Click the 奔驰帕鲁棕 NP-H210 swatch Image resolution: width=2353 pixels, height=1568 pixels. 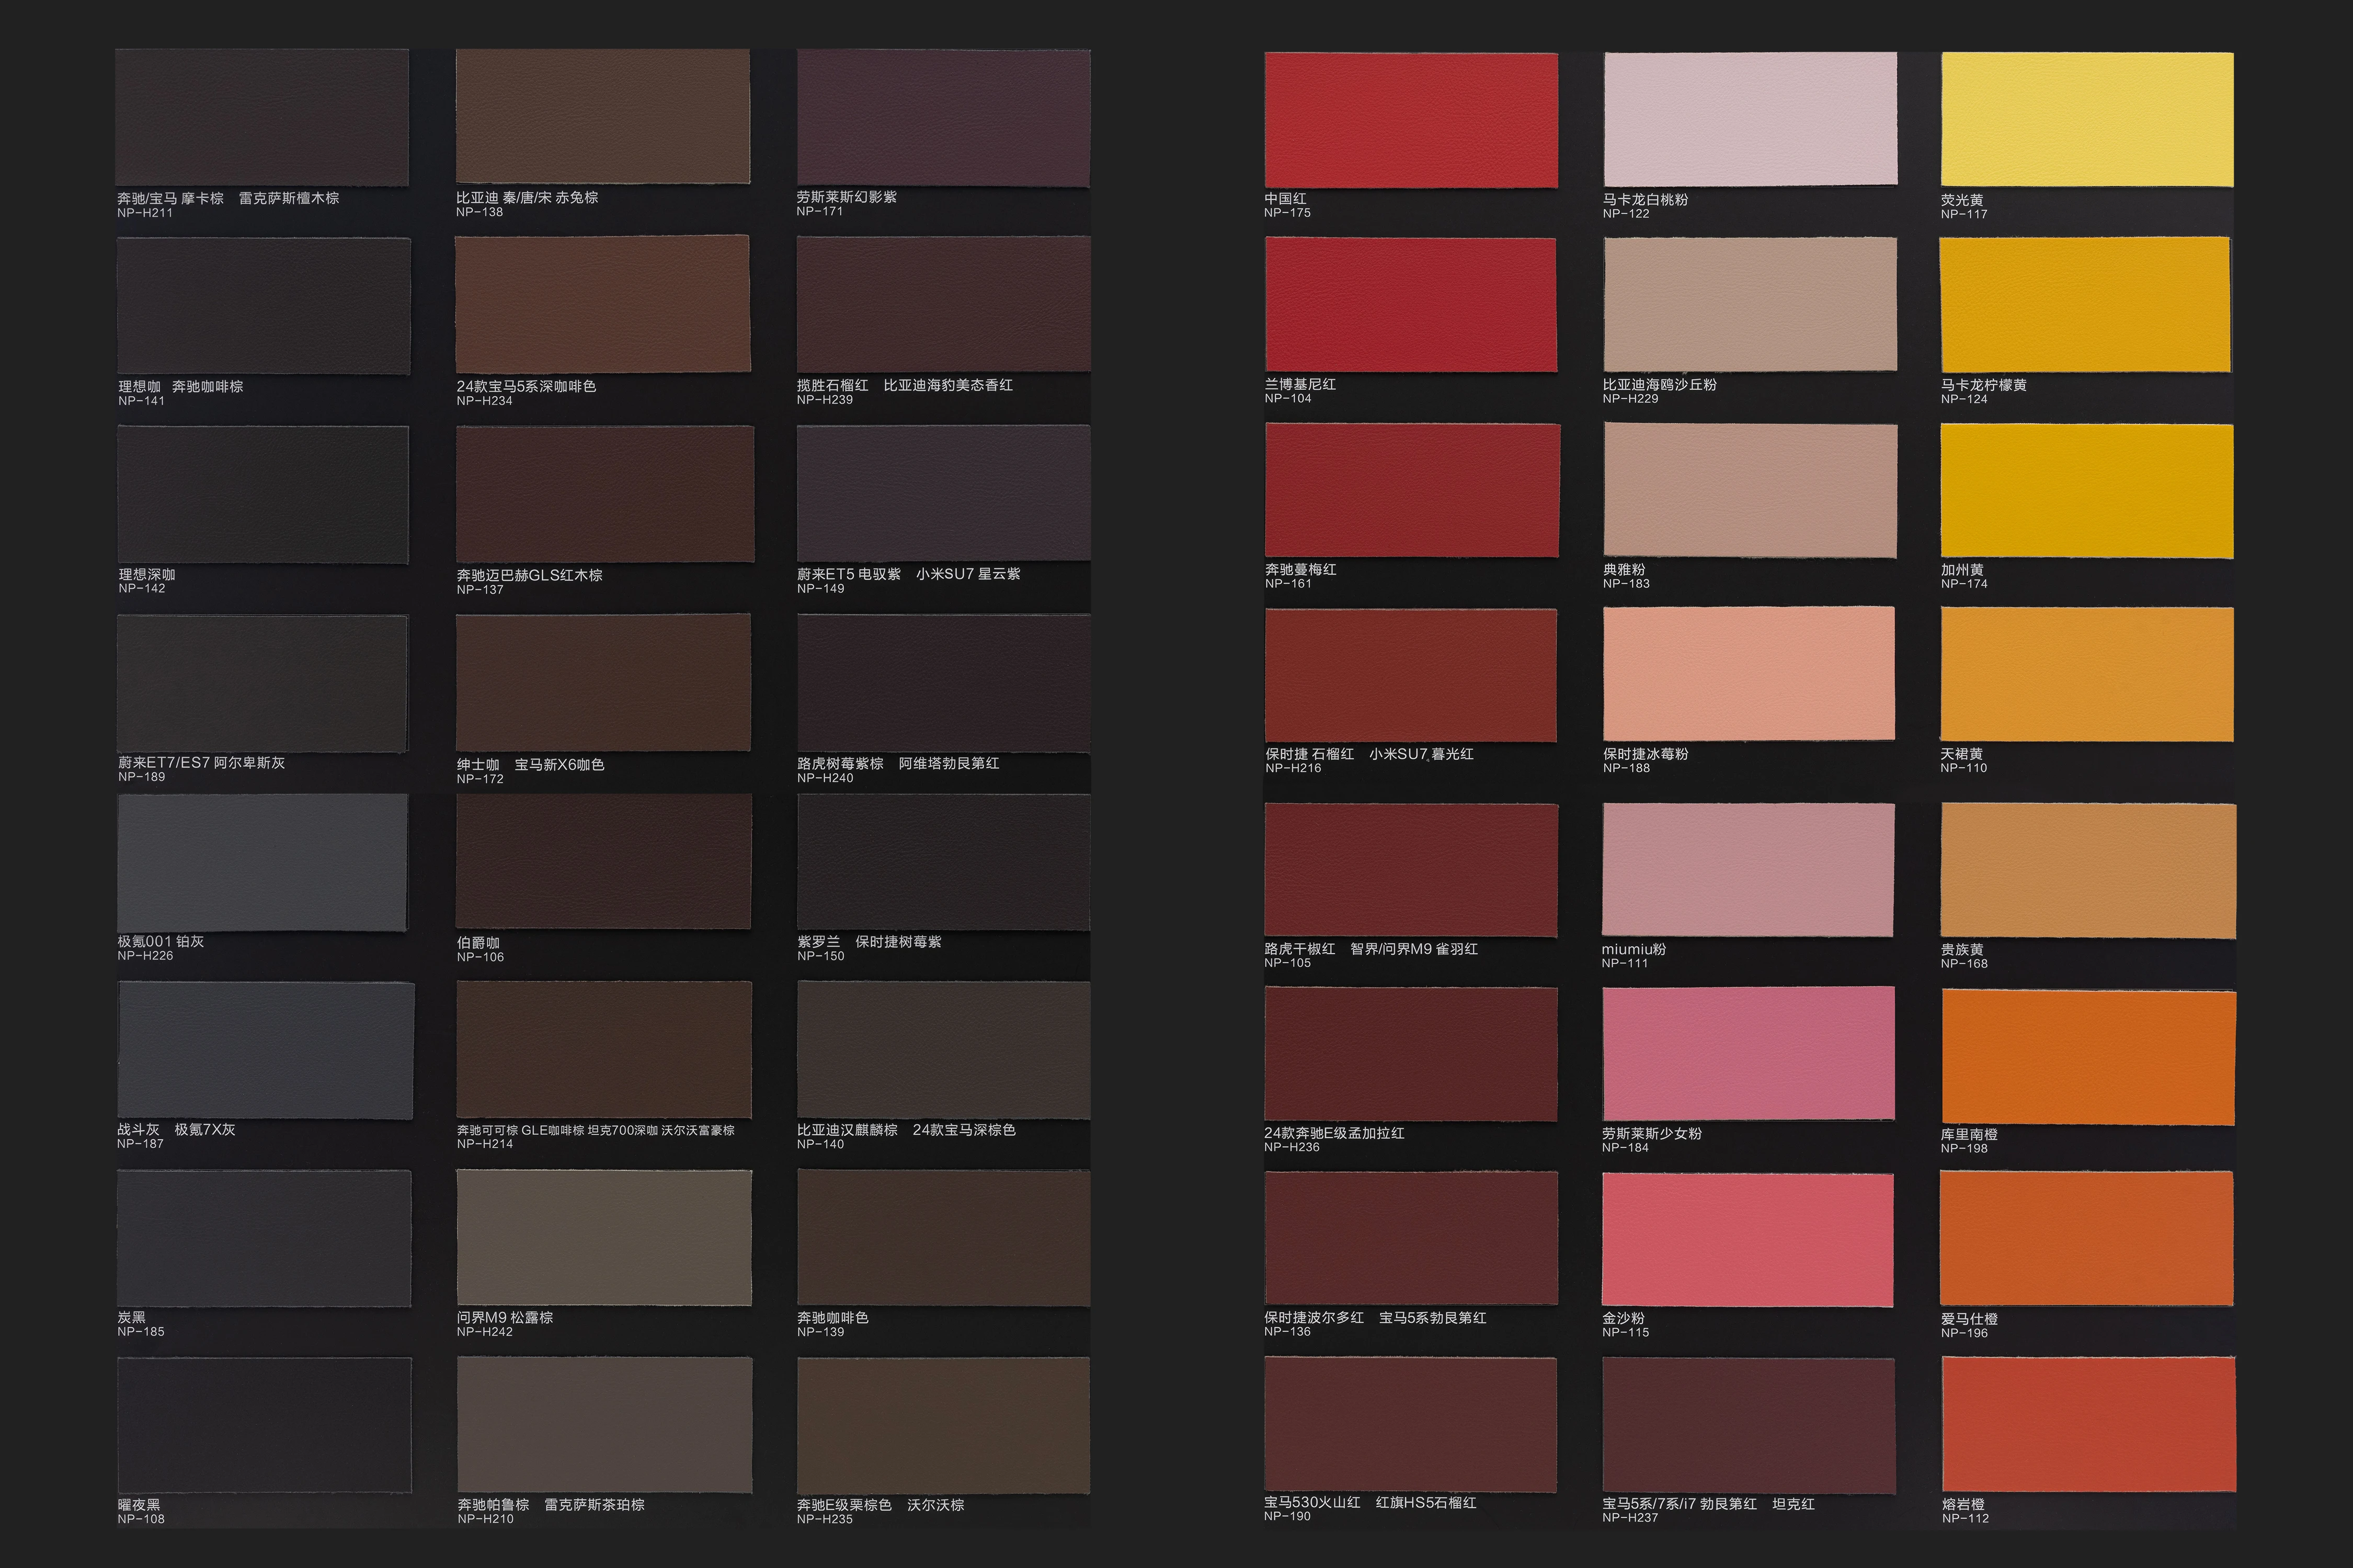[x=604, y=1425]
